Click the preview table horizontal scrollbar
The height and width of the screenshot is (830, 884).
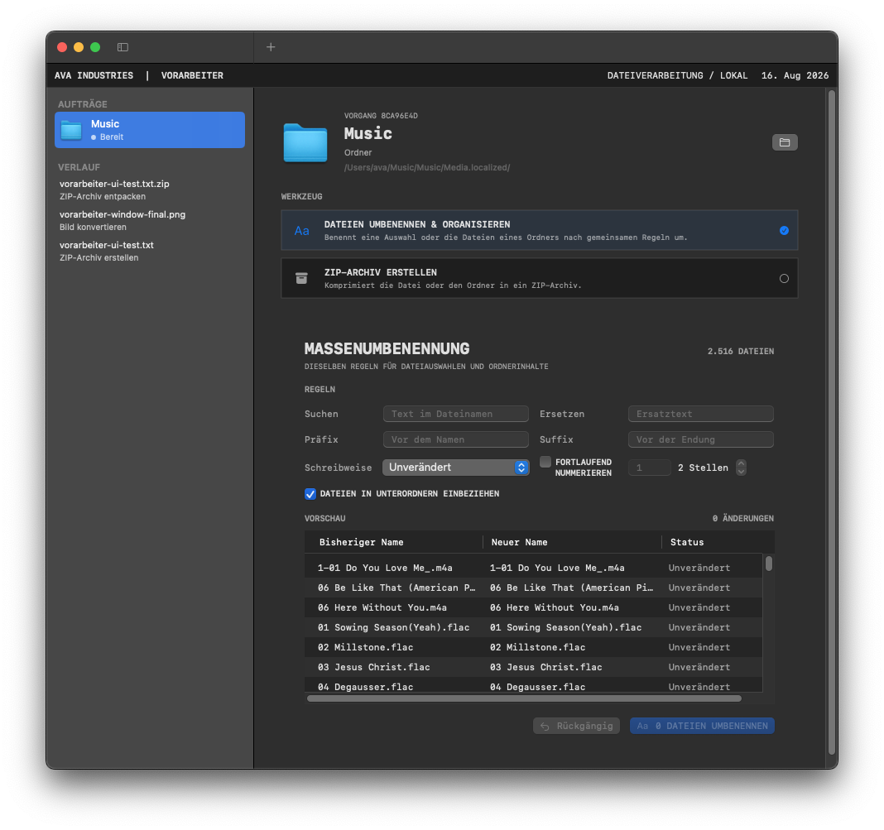[x=524, y=698]
